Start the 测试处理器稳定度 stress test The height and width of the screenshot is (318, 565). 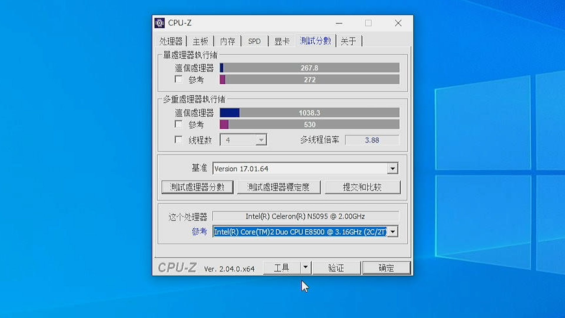coord(279,187)
